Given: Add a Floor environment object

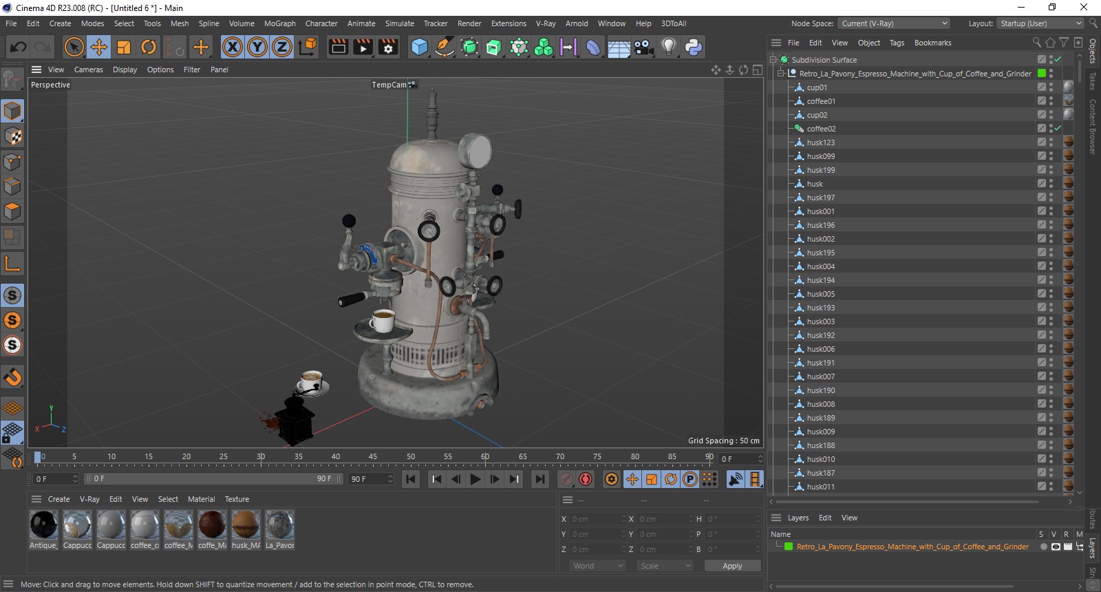Looking at the screenshot, I should (619, 47).
